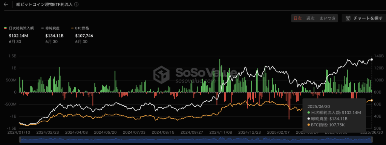Toggle the 総純資産 legend series
Screen dimensions: 386x145
(x=51, y=28)
